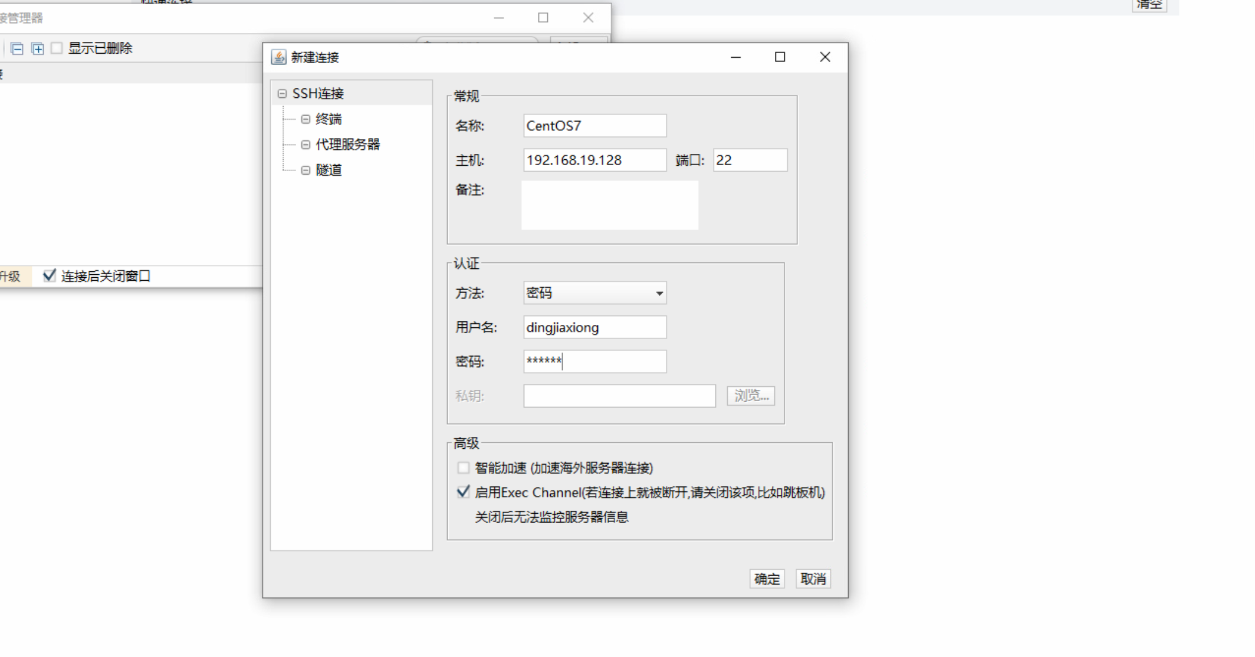The width and height of the screenshot is (1255, 657).
Task: Click the expand-all plus icon in toolbar
Action: click(38, 48)
